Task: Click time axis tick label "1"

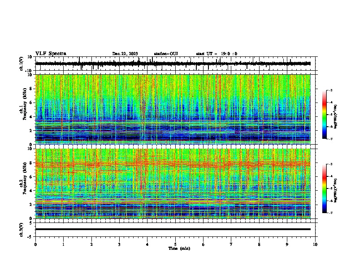Action: click(x=64, y=244)
